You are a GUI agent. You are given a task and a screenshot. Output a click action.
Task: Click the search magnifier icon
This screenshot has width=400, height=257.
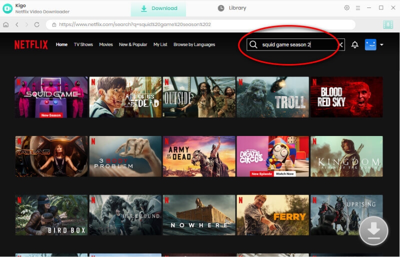253,44
